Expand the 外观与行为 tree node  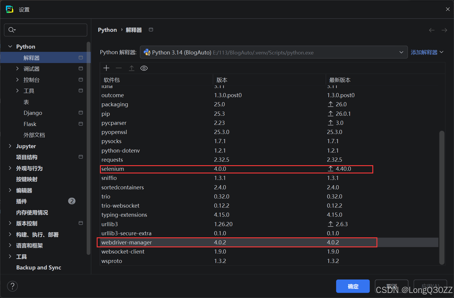click(x=10, y=168)
